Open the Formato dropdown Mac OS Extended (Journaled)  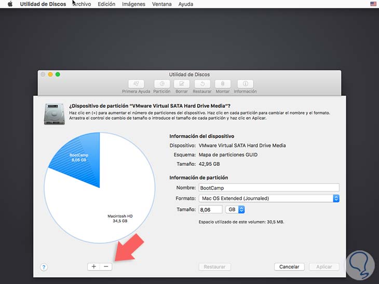[x=269, y=198]
